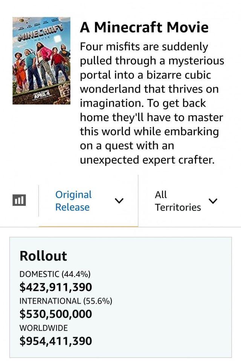Select the Original Release tab label
The width and height of the screenshot is (241, 361).
pos(73,201)
